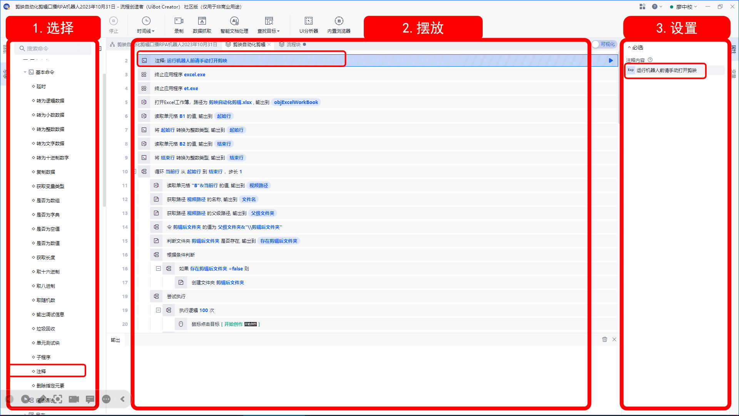Click the 停止 (Stop) toolbar icon

point(114,21)
